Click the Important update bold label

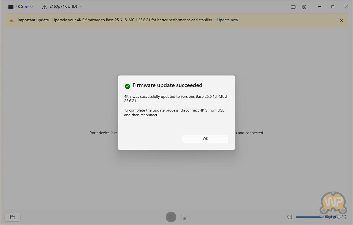click(x=33, y=20)
